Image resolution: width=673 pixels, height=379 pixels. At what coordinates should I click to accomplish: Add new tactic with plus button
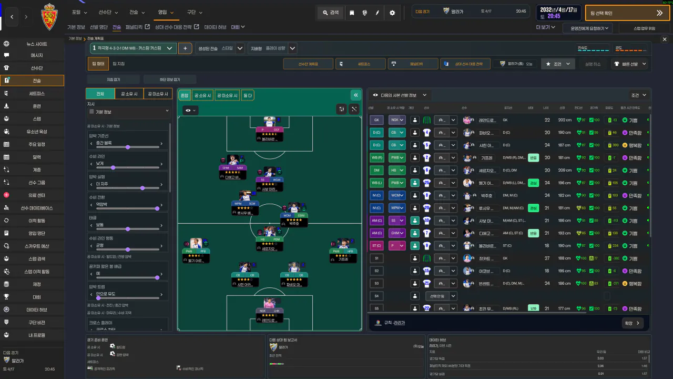(185, 48)
